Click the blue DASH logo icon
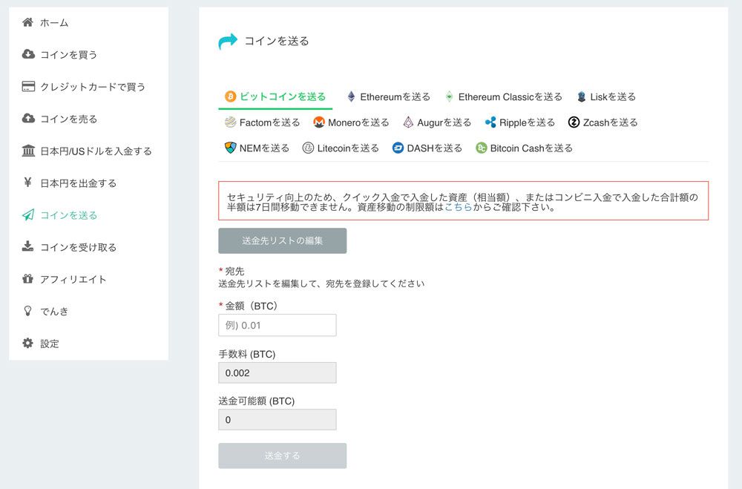The image size is (742, 489). [398, 148]
